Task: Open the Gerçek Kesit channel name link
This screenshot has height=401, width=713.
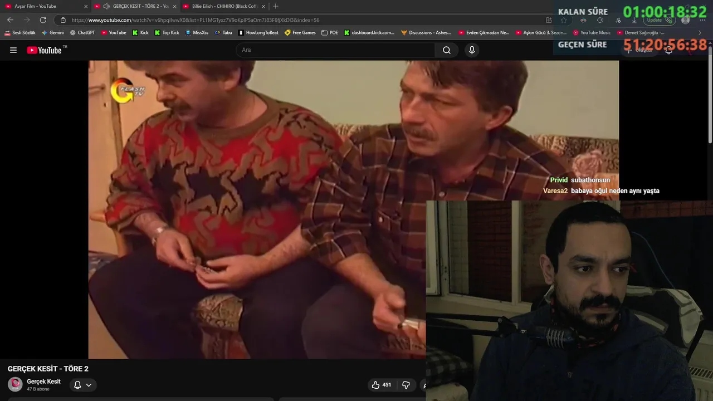Action: [43, 382]
